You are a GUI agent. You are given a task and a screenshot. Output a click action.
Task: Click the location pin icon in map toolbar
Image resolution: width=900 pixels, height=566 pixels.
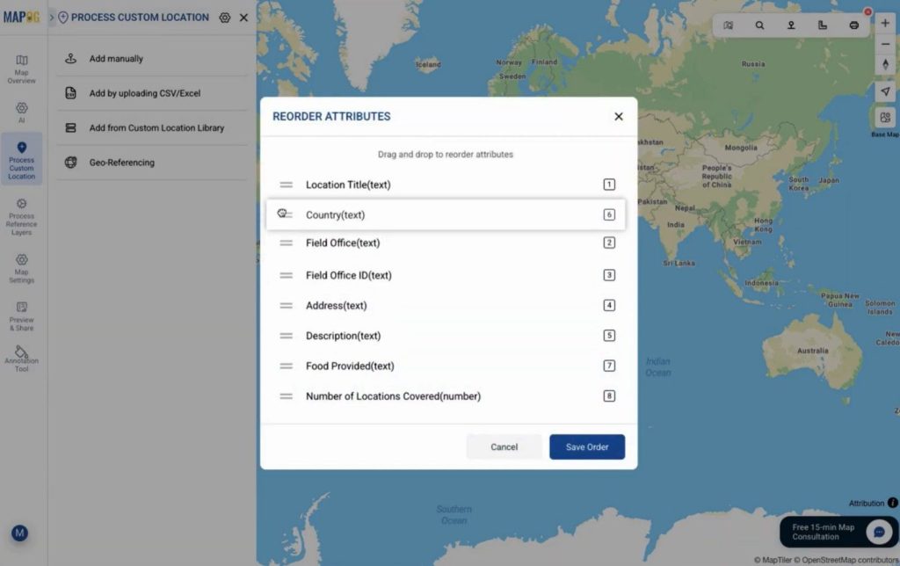point(791,25)
